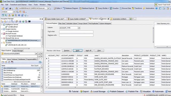
Task: Open the Transform and Cleanse menu
Action: point(18,5)
